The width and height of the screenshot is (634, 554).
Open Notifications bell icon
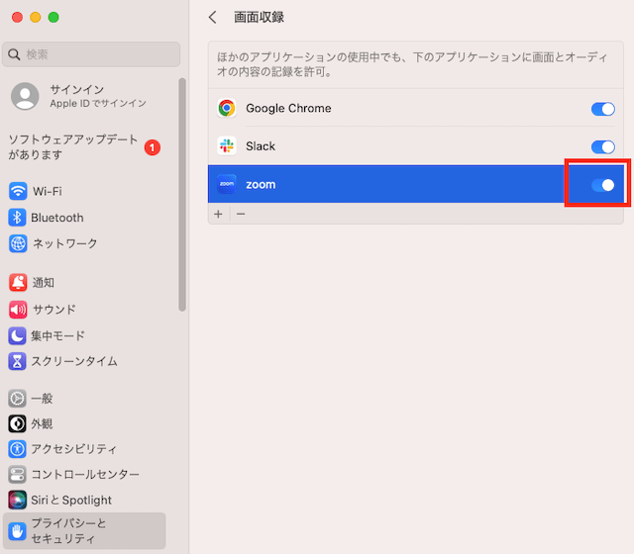[x=17, y=282]
